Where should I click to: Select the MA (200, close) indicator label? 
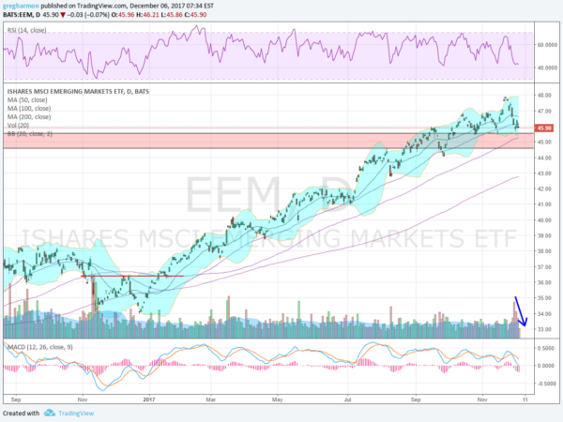pos(29,117)
